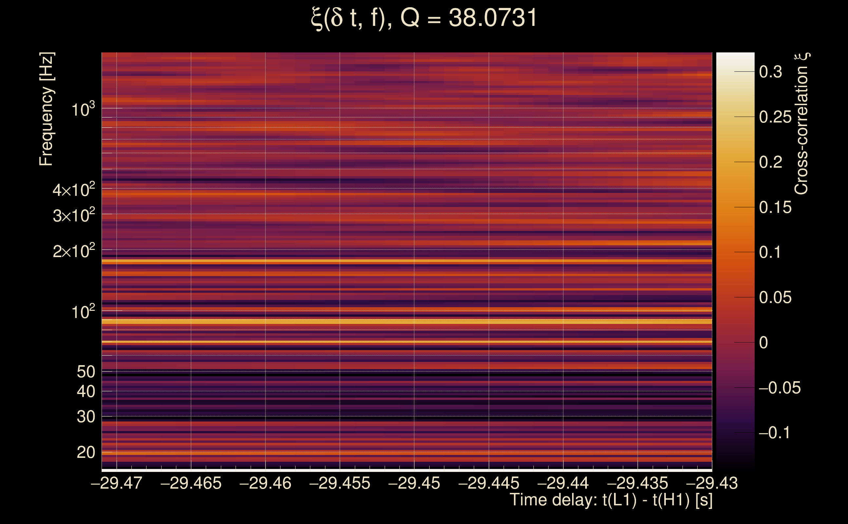Click the -29.455 x-axis tick label
Screen dimensions: 848x524
click(340, 483)
